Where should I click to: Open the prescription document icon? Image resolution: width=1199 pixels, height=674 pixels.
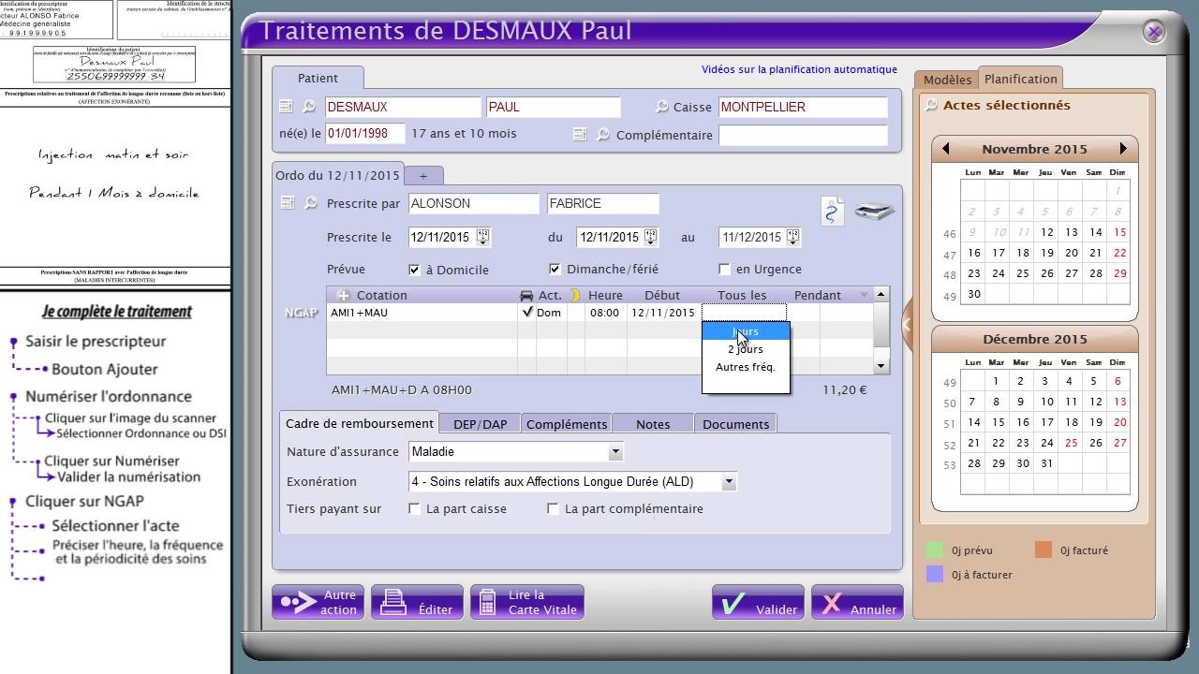(832, 211)
